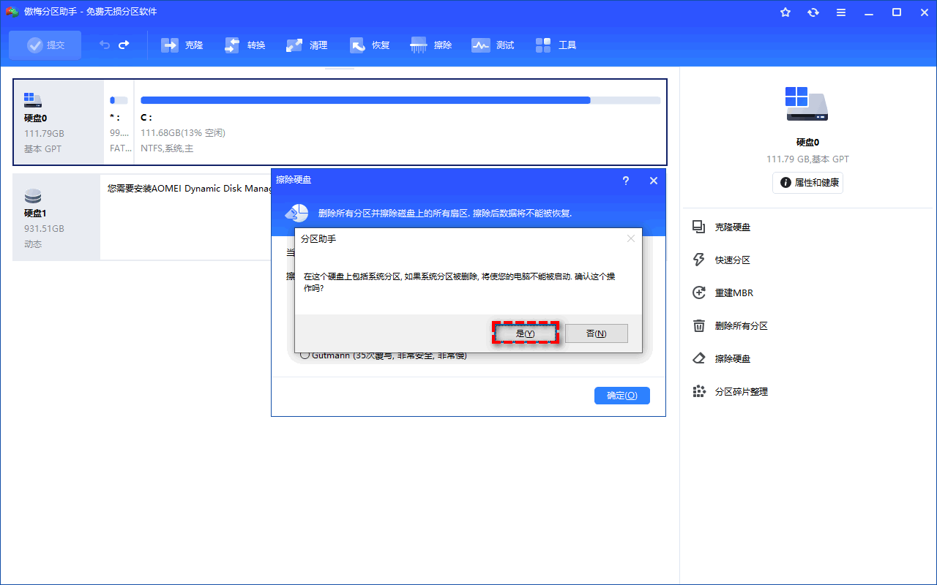
Task: Click the star favorite icon
Action: (785, 12)
